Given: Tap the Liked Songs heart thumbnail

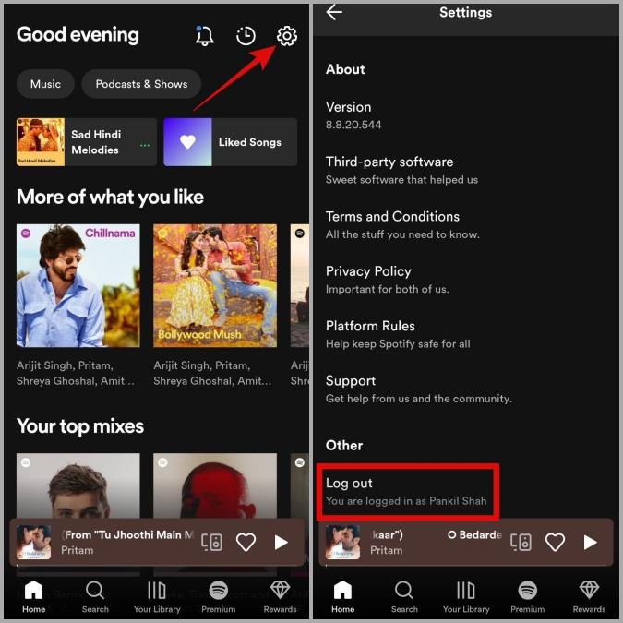Looking at the screenshot, I should click(187, 142).
